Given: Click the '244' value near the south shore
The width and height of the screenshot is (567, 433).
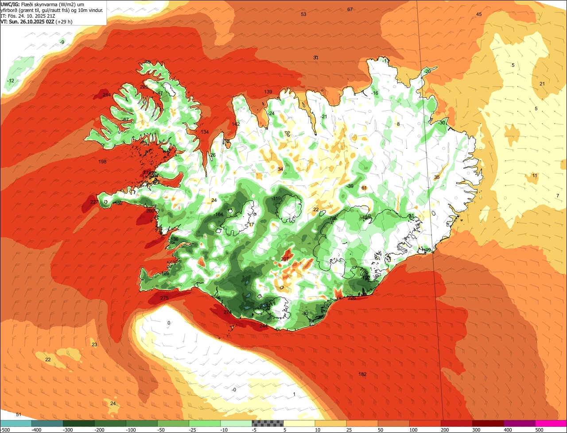Looking at the screenshot, I should (x=264, y=326).
